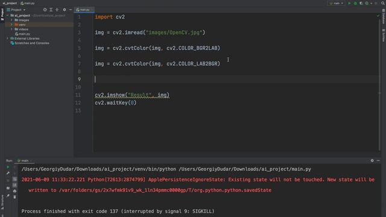Expand External Libraries node
386x217 pixels.
pos(8,39)
